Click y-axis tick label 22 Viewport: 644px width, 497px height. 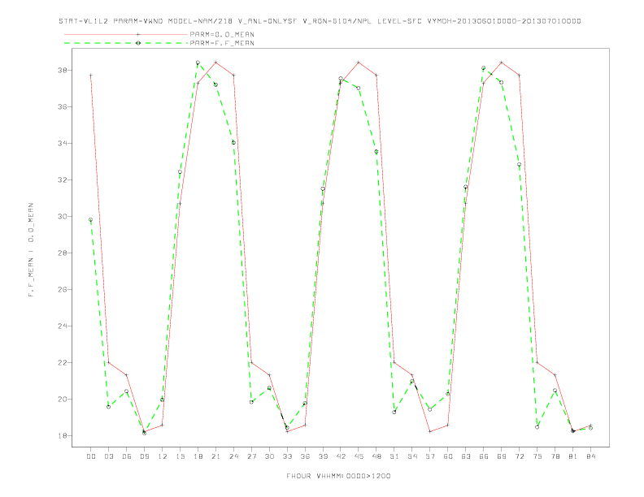pyautogui.click(x=61, y=362)
